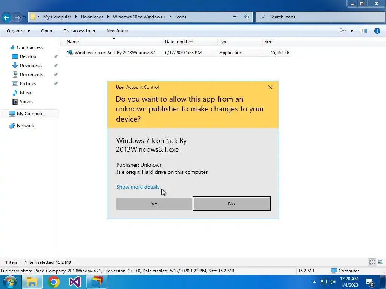Open the Give access to menu

(x=79, y=31)
